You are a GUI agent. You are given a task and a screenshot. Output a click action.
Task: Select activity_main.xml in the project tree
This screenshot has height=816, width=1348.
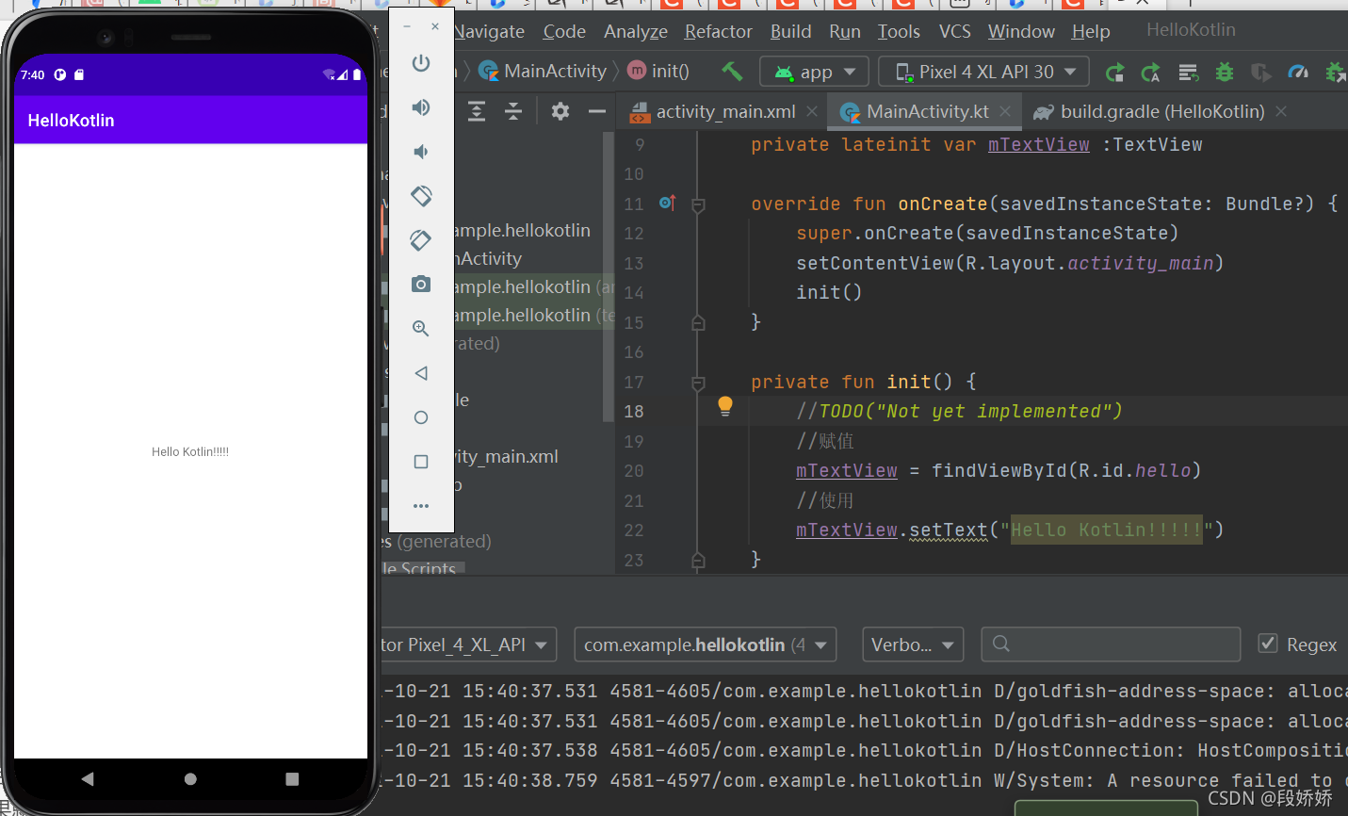point(507,456)
